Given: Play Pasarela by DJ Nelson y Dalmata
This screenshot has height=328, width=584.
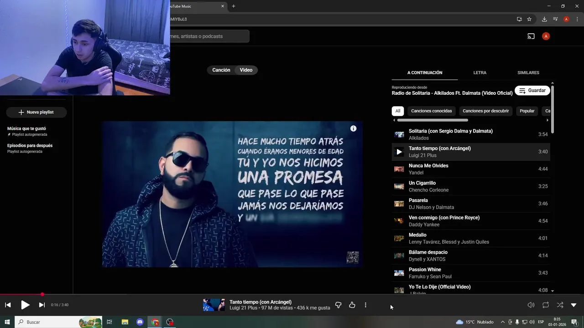Looking at the screenshot, I should pyautogui.click(x=471, y=204).
